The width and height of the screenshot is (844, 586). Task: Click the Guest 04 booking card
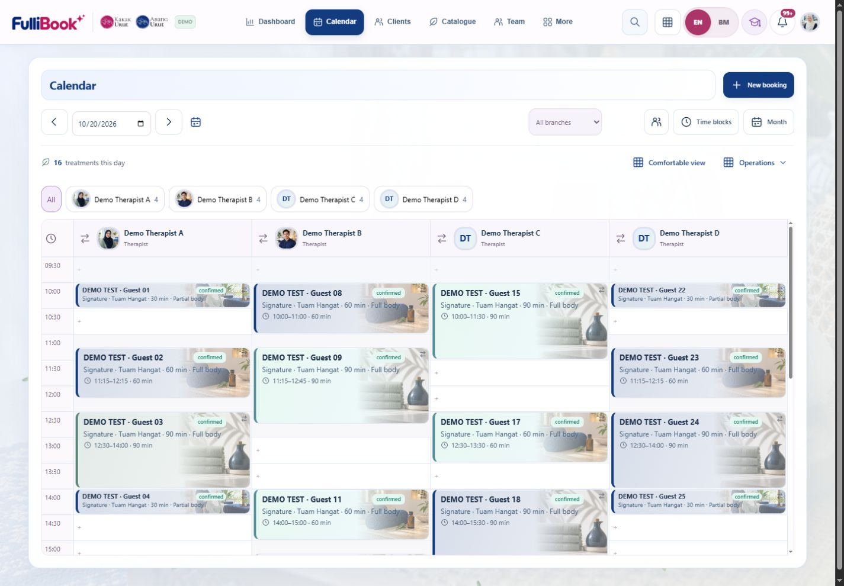point(163,501)
